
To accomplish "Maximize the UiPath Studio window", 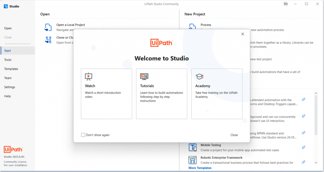I will tap(306, 4).
